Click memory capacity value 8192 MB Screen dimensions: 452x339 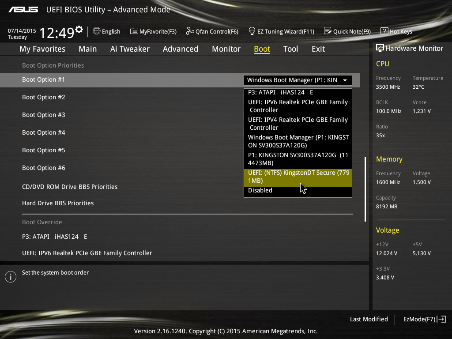click(387, 207)
